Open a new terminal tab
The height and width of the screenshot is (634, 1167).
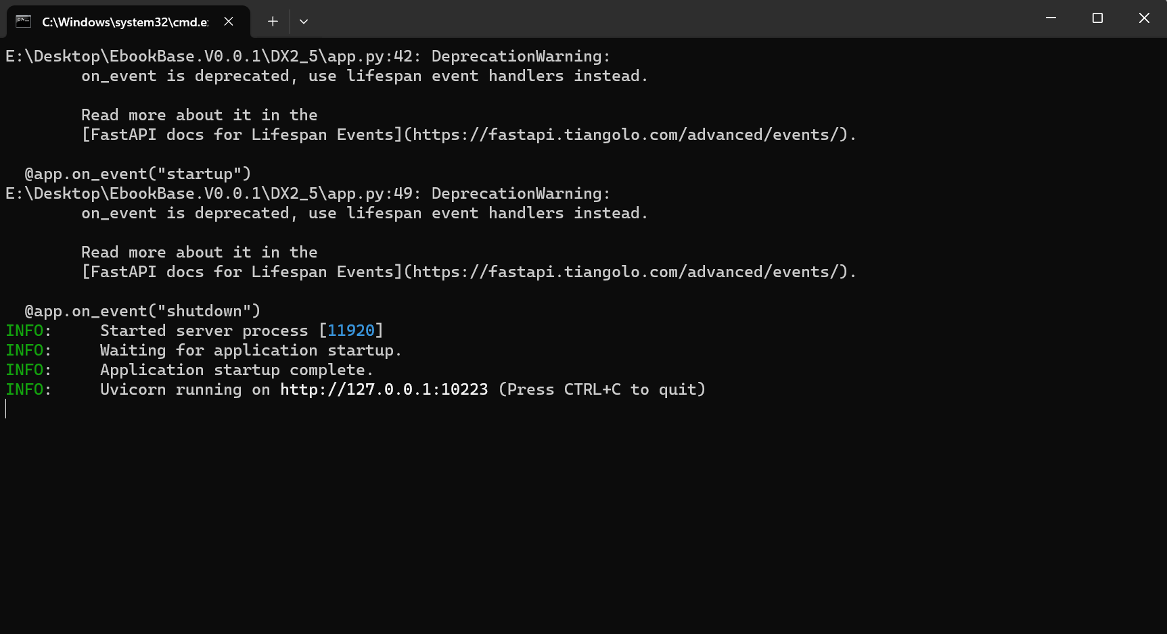[x=273, y=21]
